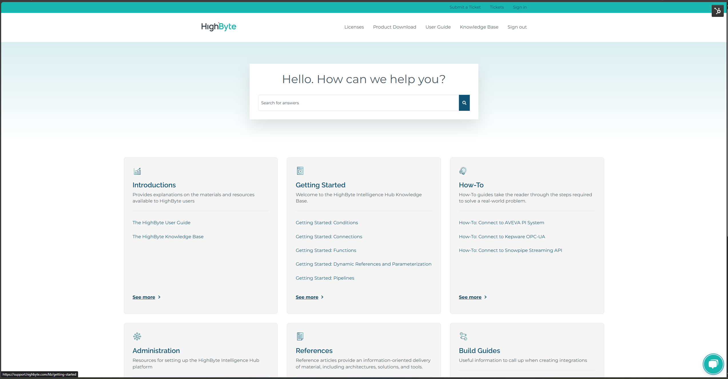Screen dimensions: 728x379
Task: Open How-To: Connect to AVEVA PI System
Action: point(502,222)
